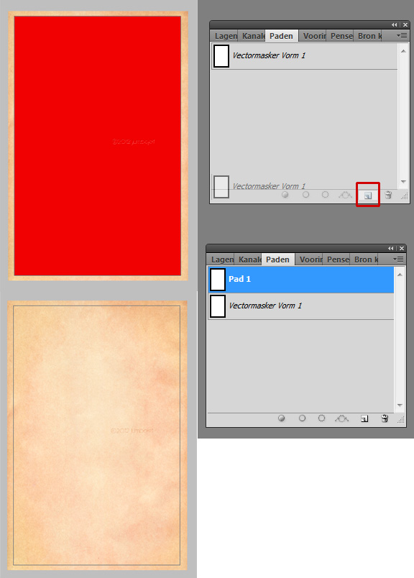
Task: Click the red filled shape on canvas
Action: tap(97, 146)
